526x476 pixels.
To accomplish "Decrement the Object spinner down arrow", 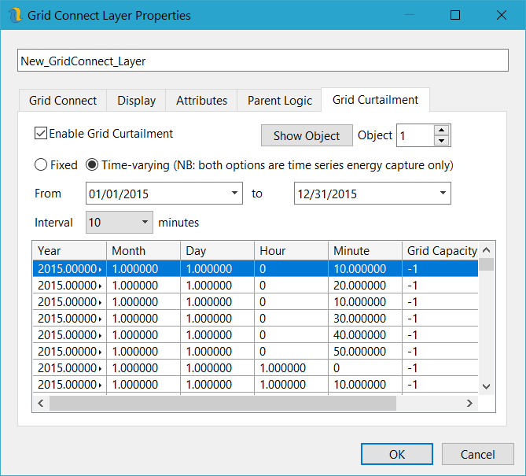I will point(442,141).
